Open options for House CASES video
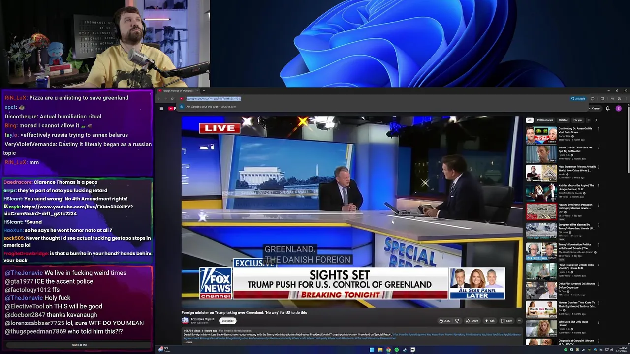 [599, 147]
